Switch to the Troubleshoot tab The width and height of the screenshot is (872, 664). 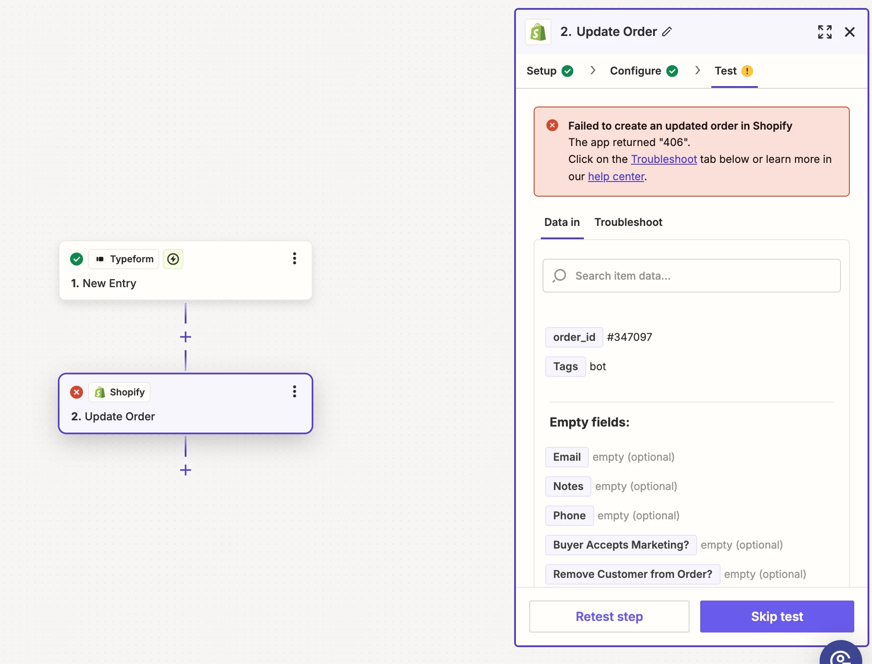click(x=628, y=222)
